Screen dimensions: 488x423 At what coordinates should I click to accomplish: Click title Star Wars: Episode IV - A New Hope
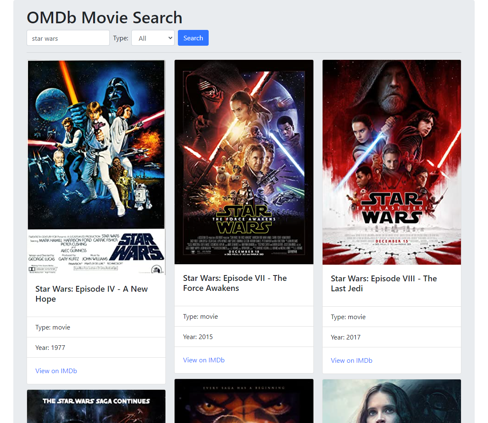(91, 294)
